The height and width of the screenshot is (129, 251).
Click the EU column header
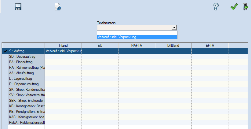(x=100, y=46)
